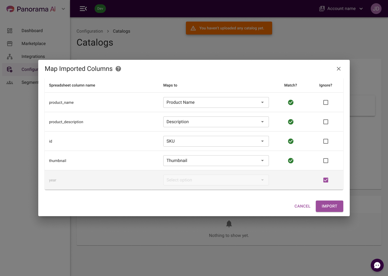Screen dimensions: 388x276
Task: Click the 'Match?' column header
Action: point(290,85)
